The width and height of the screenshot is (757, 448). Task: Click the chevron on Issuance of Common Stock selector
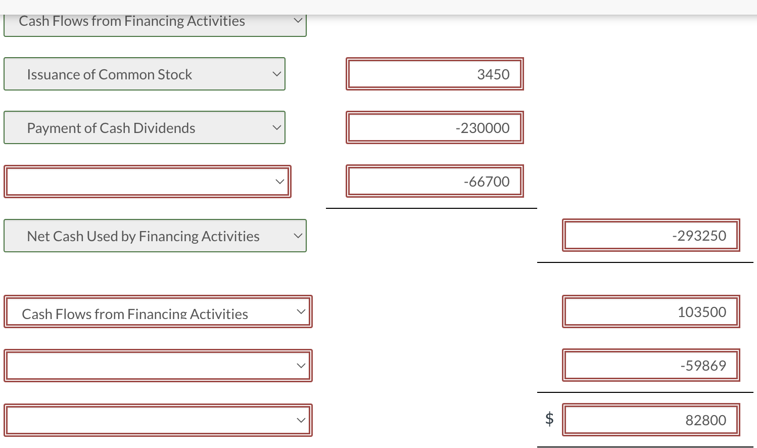276,73
